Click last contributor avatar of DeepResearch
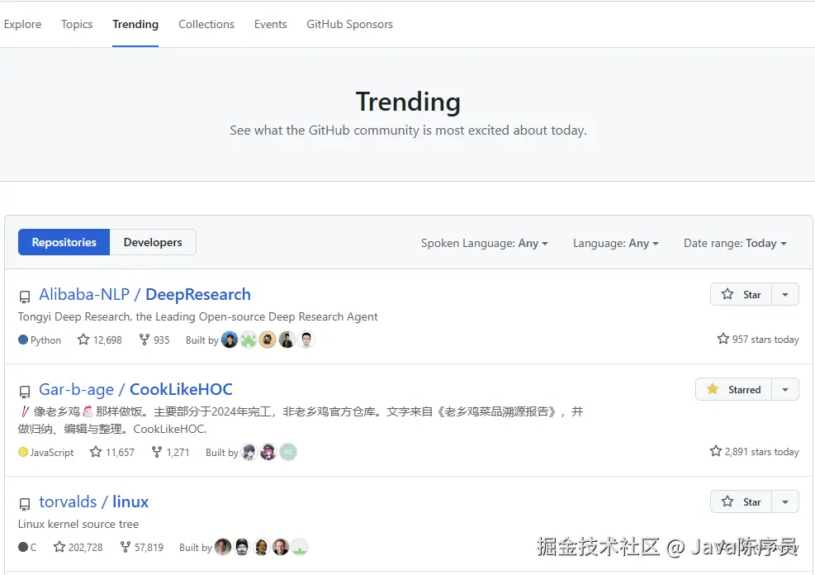This screenshot has width=815, height=575. pos(306,340)
